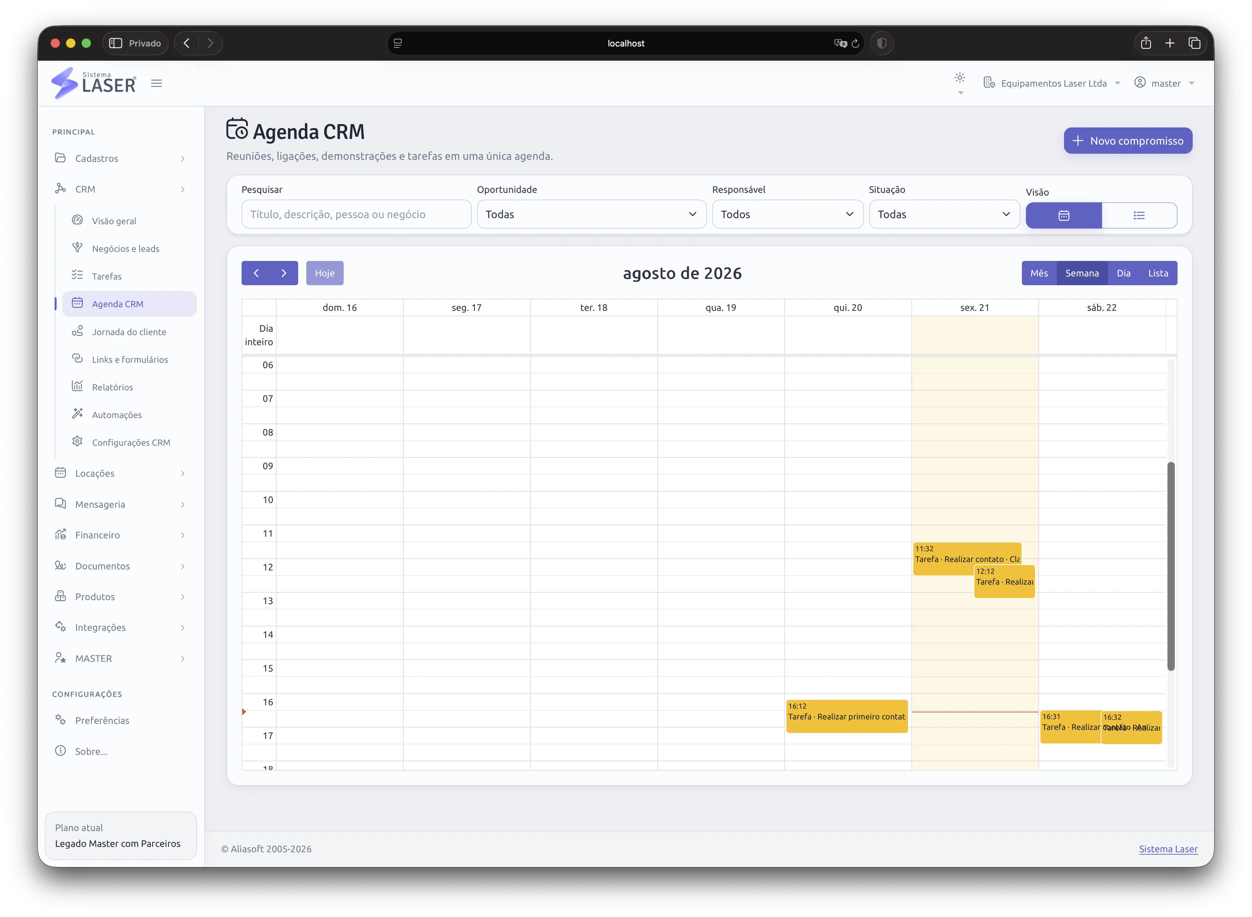
Task: Switch Visão to list view
Action: tap(1139, 215)
